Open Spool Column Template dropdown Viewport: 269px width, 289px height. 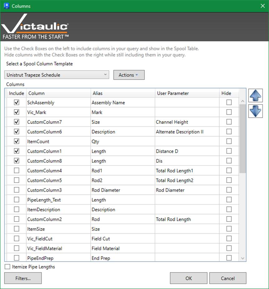tap(57, 75)
